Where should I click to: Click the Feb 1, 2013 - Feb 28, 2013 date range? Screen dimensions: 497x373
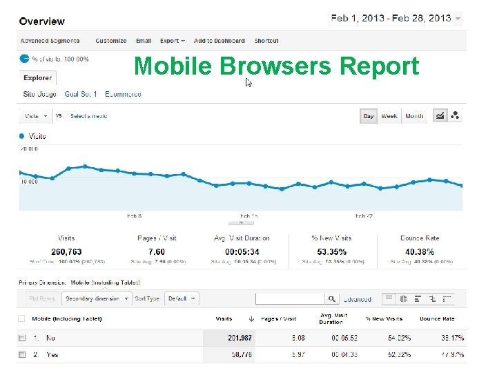391,18
